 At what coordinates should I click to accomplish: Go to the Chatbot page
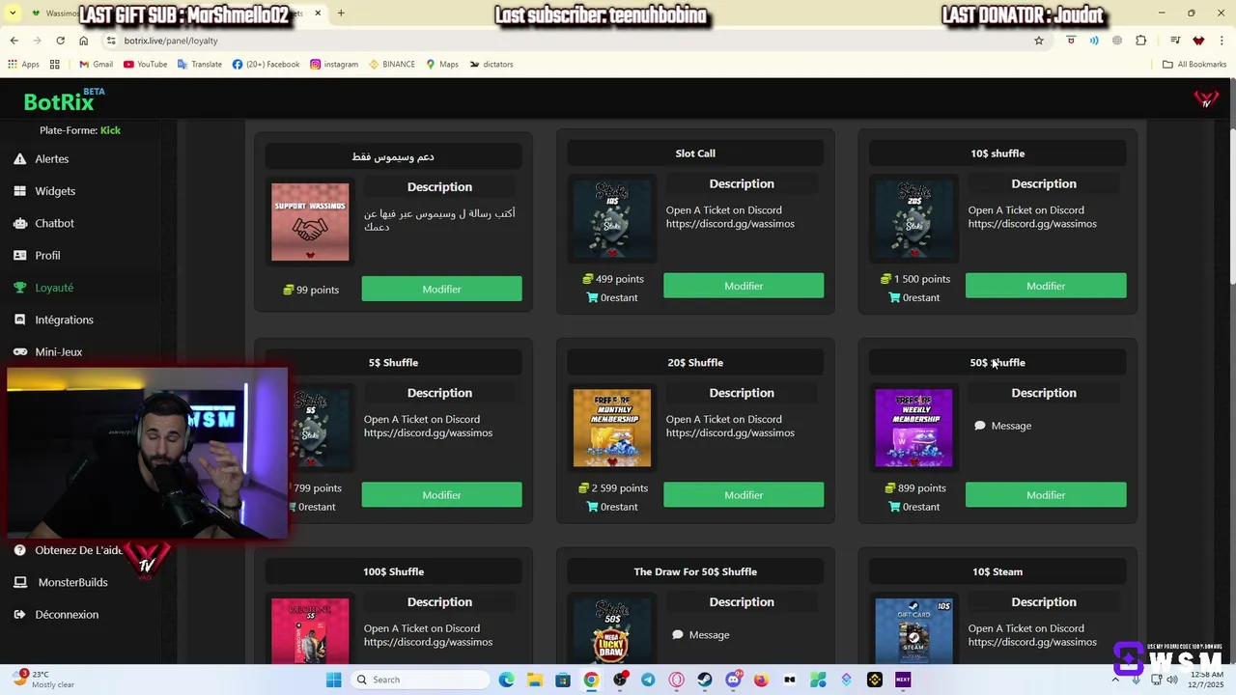[x=54, y=223]
